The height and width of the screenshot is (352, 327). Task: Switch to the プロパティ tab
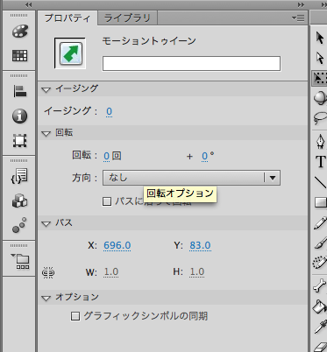[x=68, y=18]
